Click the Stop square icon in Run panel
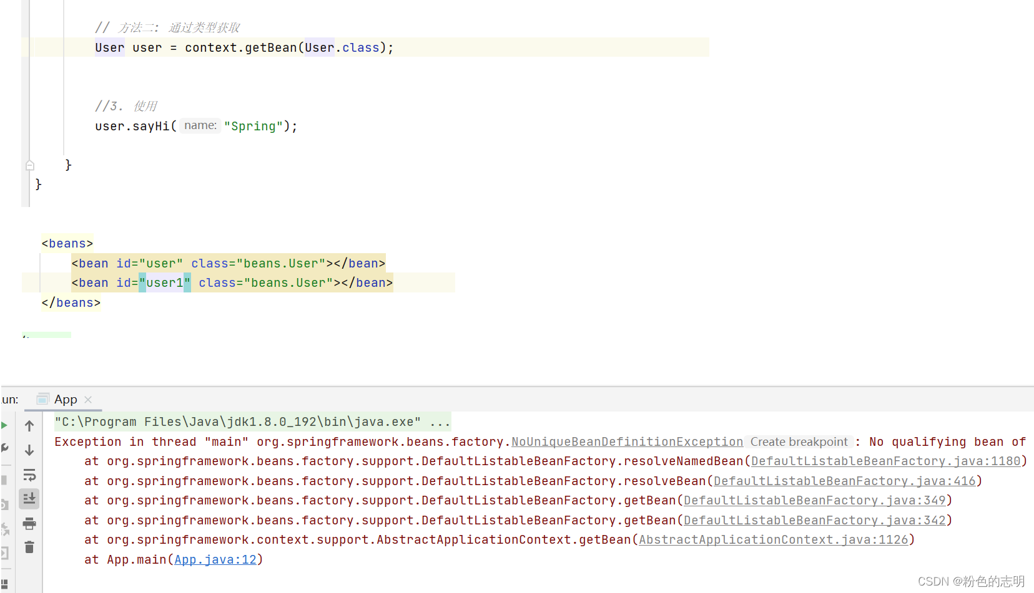 pyautogui.click(x=4, y=480)
